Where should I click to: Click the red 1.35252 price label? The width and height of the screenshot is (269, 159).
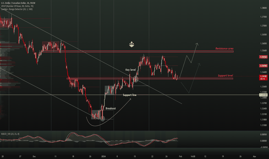click(x=263, y=57)
